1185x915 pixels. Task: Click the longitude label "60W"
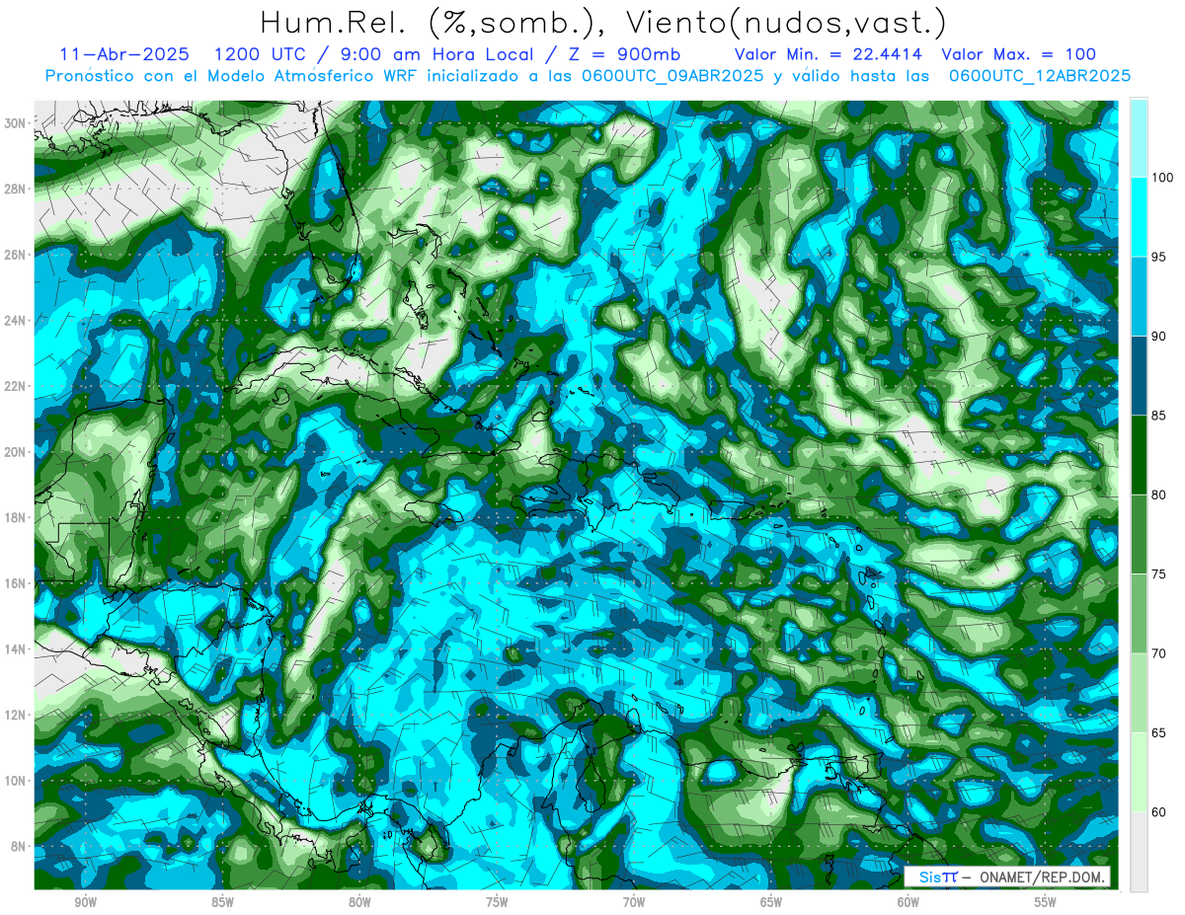(x=908, y=902)
